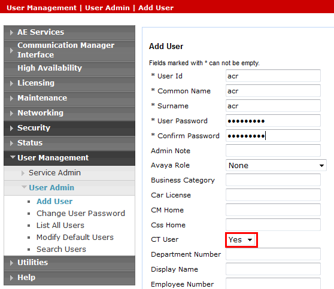Expand the Security arrow icon
Image resolution: width=334 pixels, height=289 pixels.
(x=11, y=128)
